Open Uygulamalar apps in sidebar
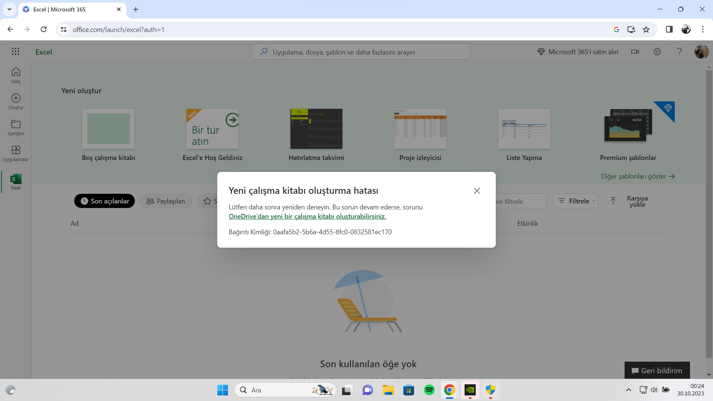This screenshot has height=401, width=713. (x=16, y=153)
